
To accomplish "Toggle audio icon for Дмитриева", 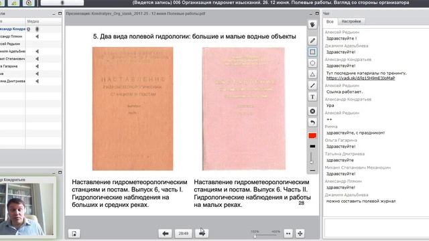I will tap(37, 81).
